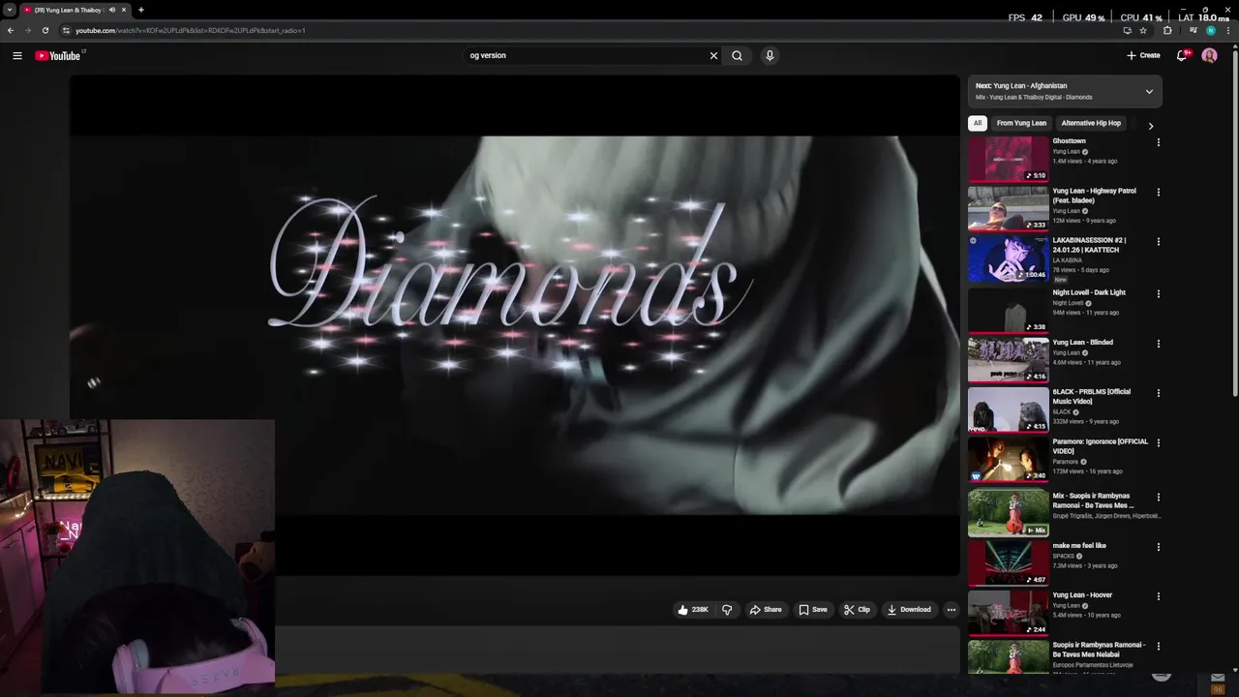Go to YouTube home via the logo
Viewport: 1239px width, 697px height.
pos(58,55)
